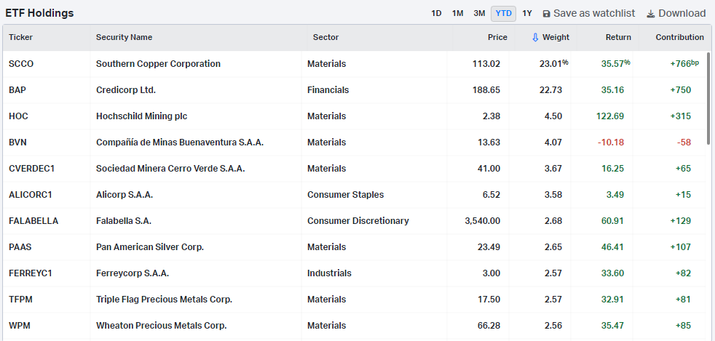Click price 3,540.00
The image size is (715, 341).
coord(483,221)
